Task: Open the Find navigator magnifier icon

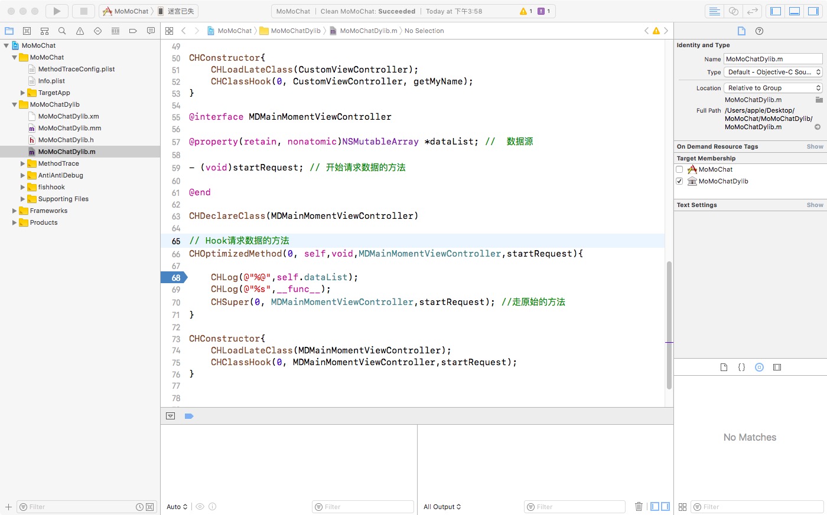Action: click(x=62, y=31)
